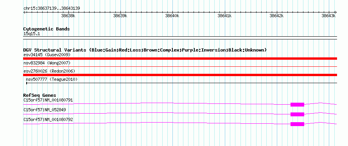Screen dimensions: 348x146
Task: Open transcript label C15orf57|NM_001080792
Action: 48,119
